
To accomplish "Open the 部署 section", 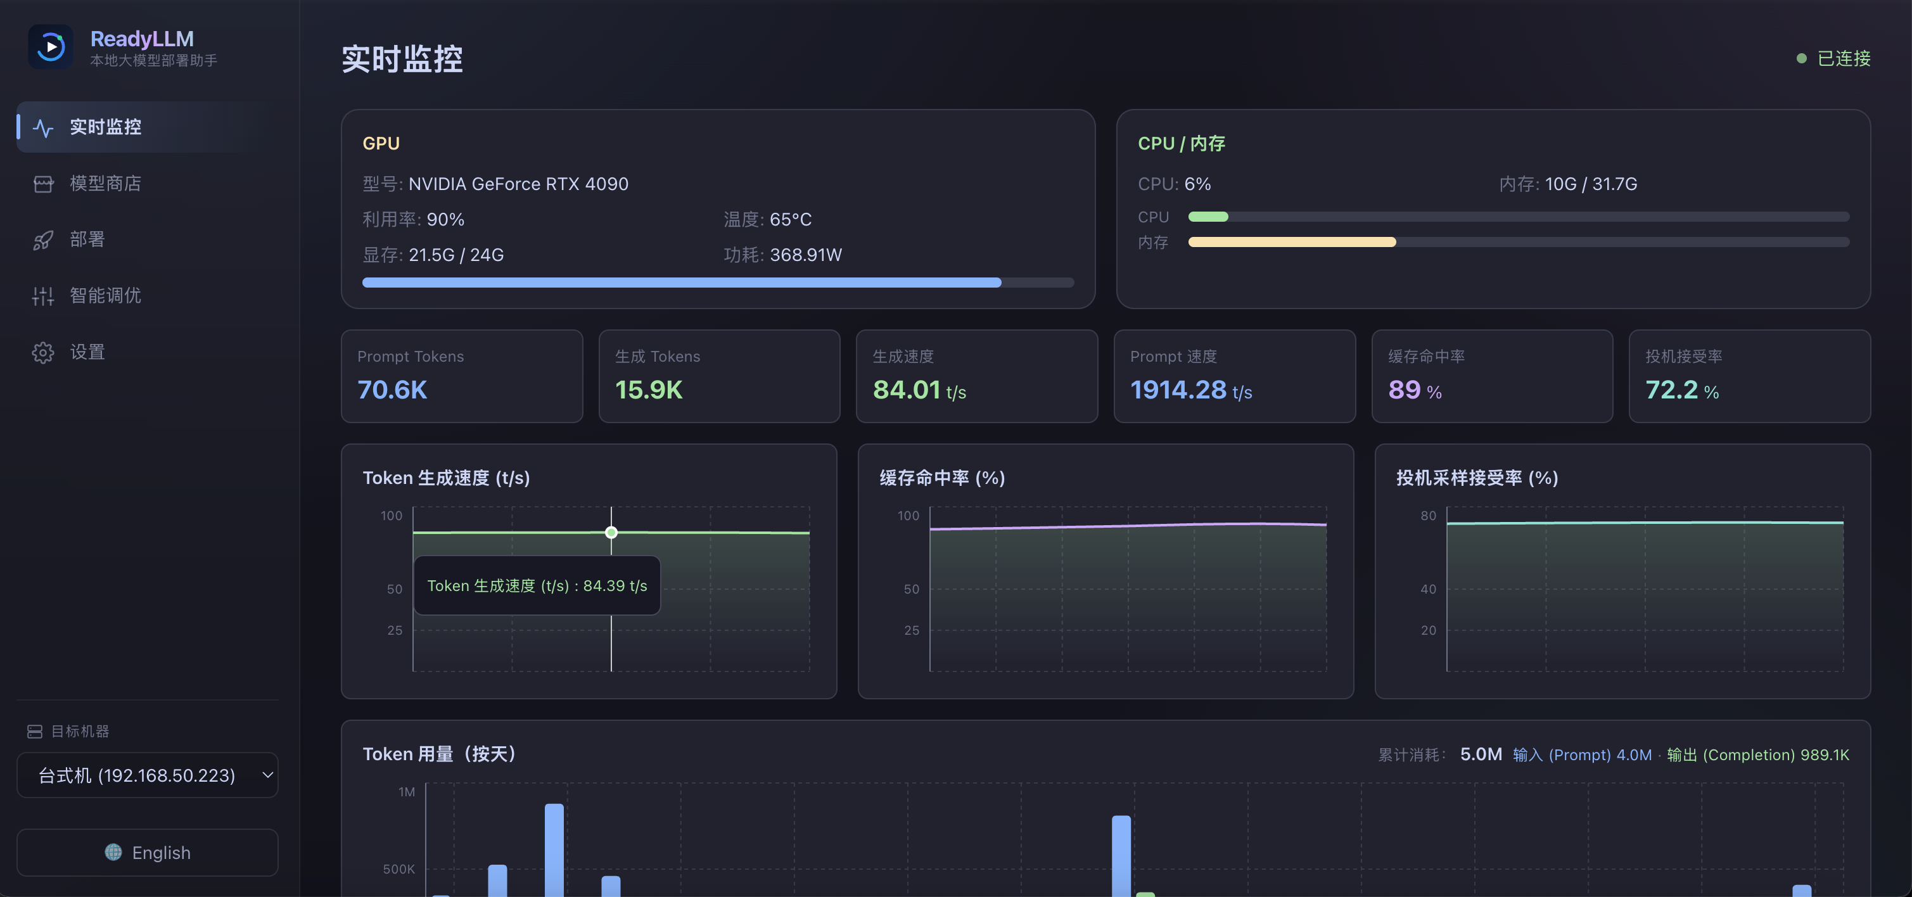I will click(148, 239).
